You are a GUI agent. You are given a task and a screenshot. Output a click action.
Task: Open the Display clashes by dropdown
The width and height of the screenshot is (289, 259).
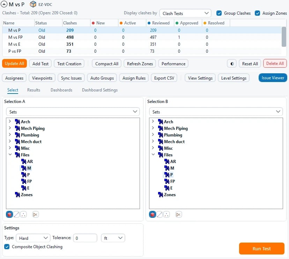click(185, 13)
